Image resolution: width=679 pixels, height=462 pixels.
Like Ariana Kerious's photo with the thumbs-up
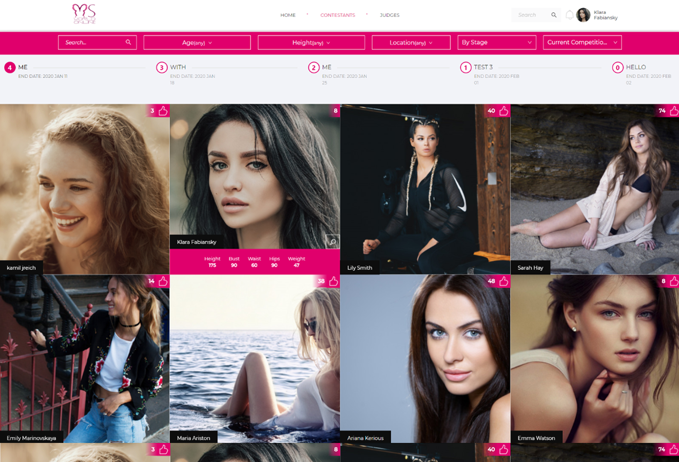[x=504, y=281]
